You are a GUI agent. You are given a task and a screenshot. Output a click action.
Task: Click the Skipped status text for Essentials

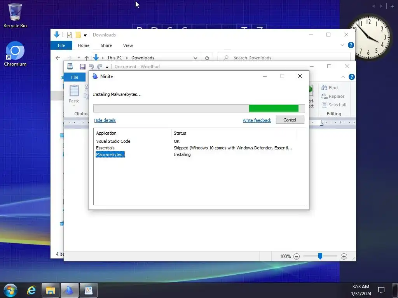point(233,148)
